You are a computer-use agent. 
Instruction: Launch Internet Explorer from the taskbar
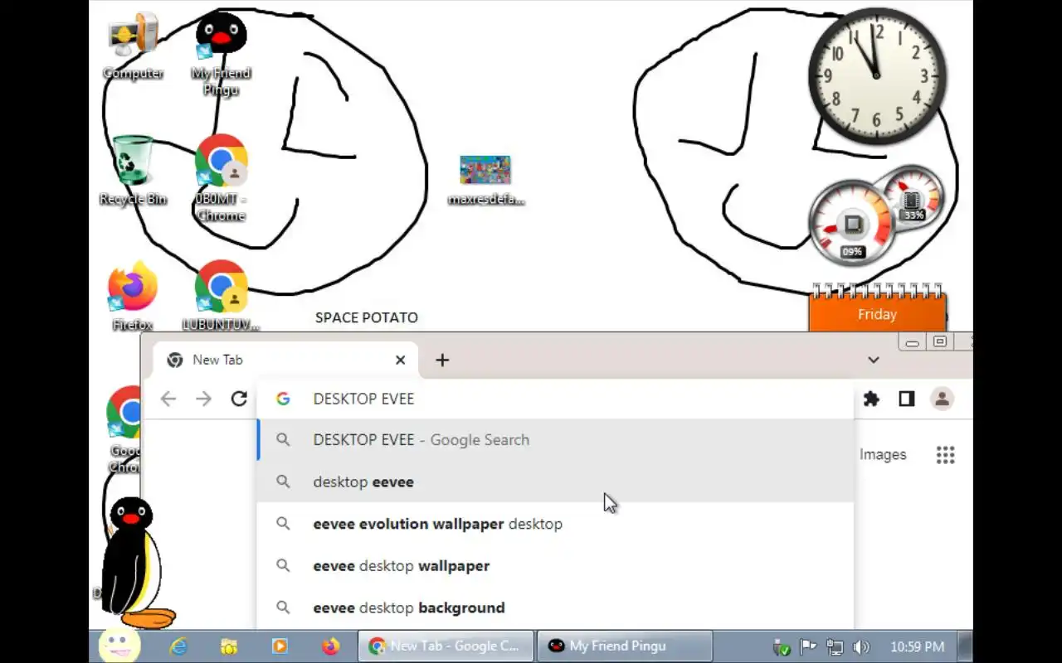[178, 646]
